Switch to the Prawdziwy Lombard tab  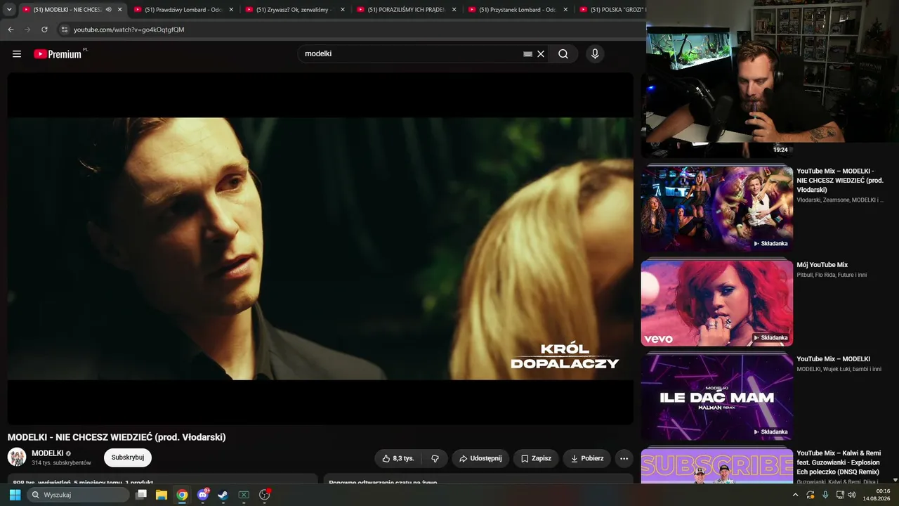click(x=183, y=10)
